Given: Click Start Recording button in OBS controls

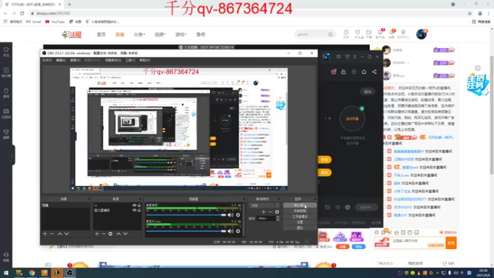Looking at the screenshot, I should click(299, 211).
